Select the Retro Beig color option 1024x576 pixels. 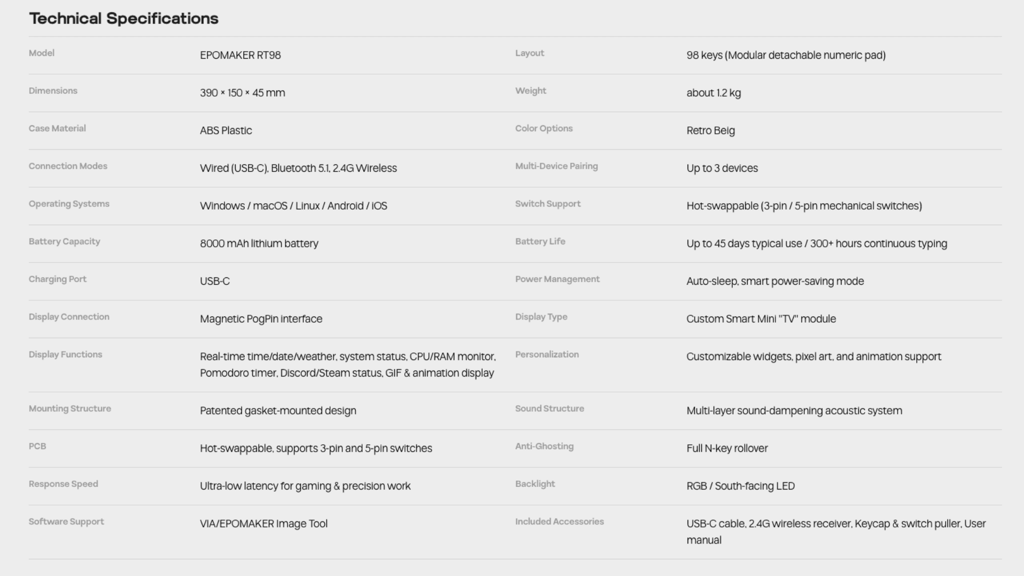tap(710, 131)
